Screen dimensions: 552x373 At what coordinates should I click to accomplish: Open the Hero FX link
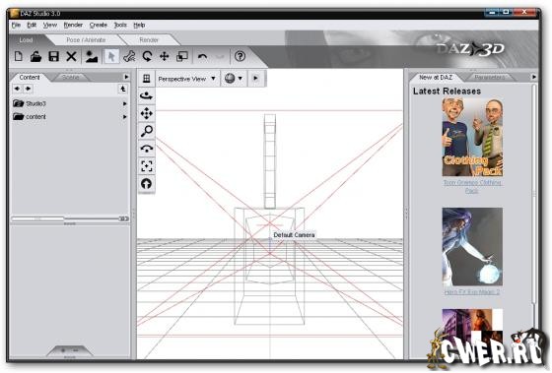pos(472,291)
